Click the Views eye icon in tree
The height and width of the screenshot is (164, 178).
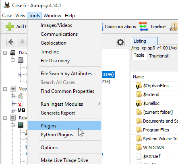pos(13,89)
